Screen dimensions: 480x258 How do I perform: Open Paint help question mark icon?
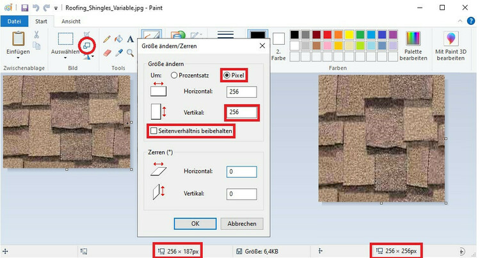[x=470, y=21]
